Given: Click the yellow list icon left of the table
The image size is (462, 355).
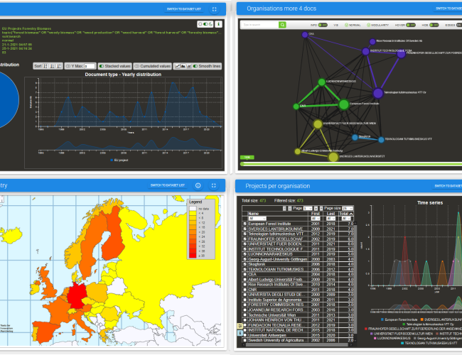Looking at the screenshot, I should pos(240,326).
